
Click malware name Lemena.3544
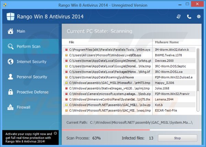164,99
